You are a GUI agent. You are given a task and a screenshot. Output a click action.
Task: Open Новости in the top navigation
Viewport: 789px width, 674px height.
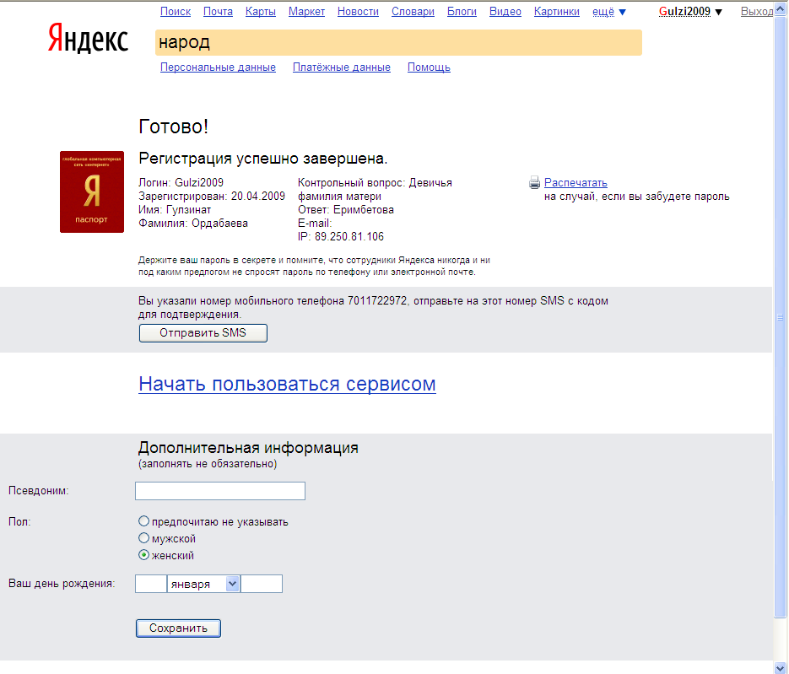tap(359, 12)
